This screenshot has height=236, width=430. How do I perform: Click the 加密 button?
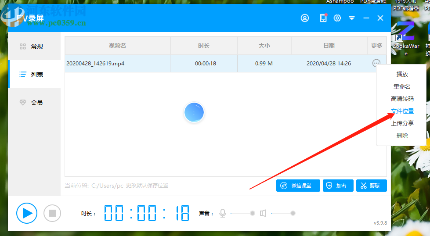click(338, 186)
